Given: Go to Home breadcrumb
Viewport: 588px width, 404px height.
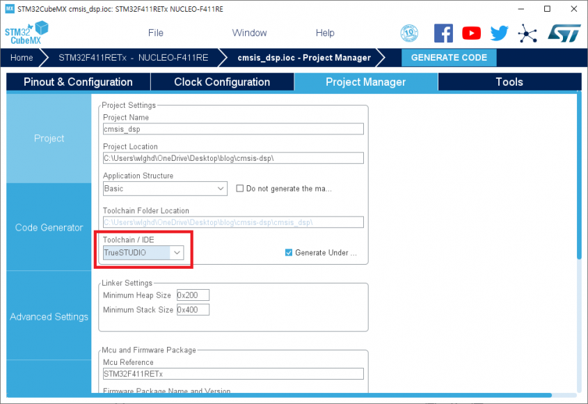Looking at the screenshot, I should point(22,57).
